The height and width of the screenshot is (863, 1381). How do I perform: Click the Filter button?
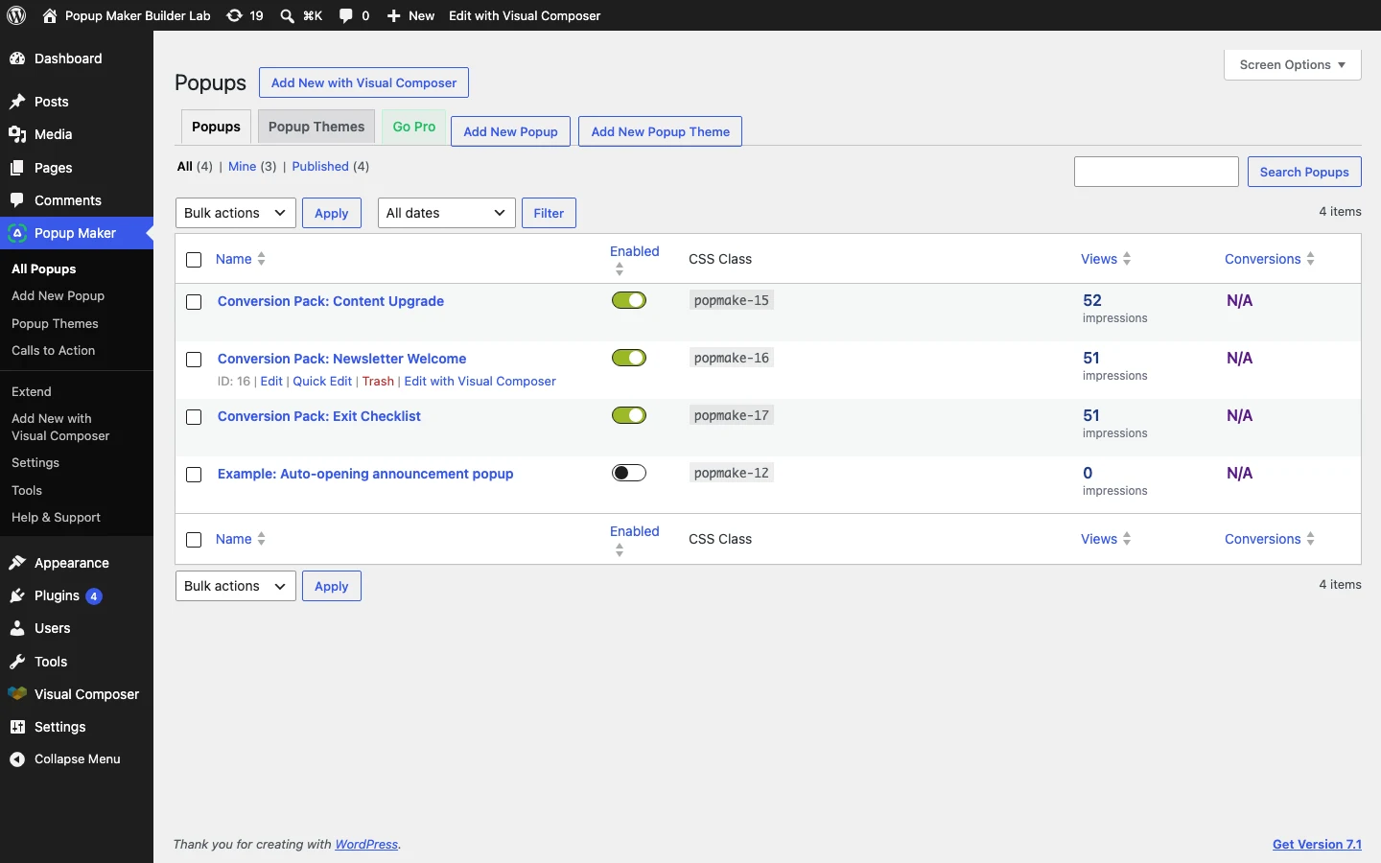(549, 213)
